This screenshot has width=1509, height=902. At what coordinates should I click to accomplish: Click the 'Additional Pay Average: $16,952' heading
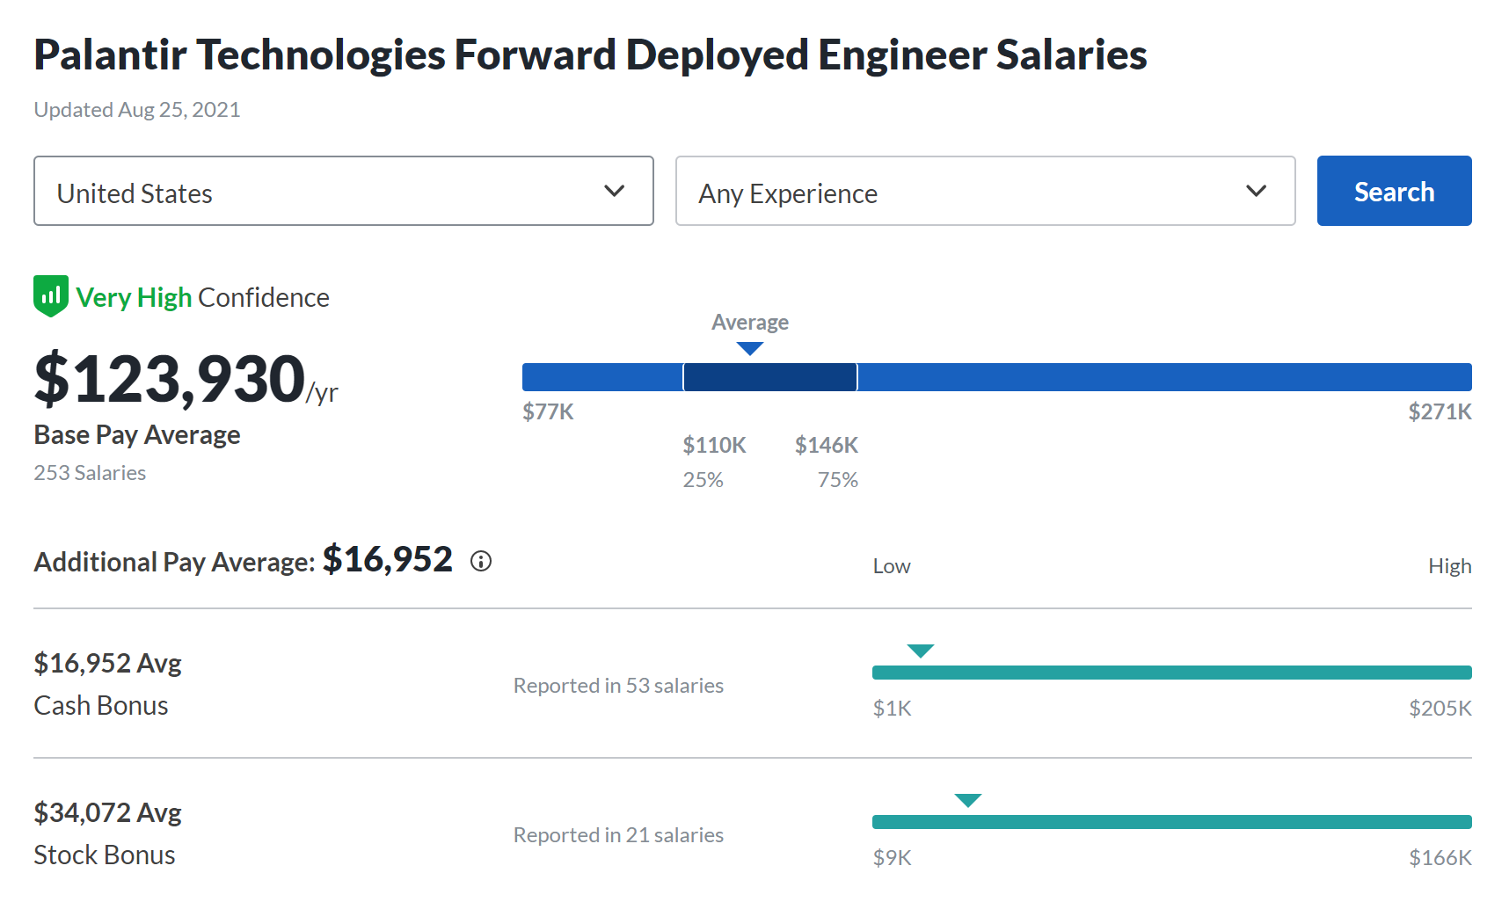click(x=244, y=560)
